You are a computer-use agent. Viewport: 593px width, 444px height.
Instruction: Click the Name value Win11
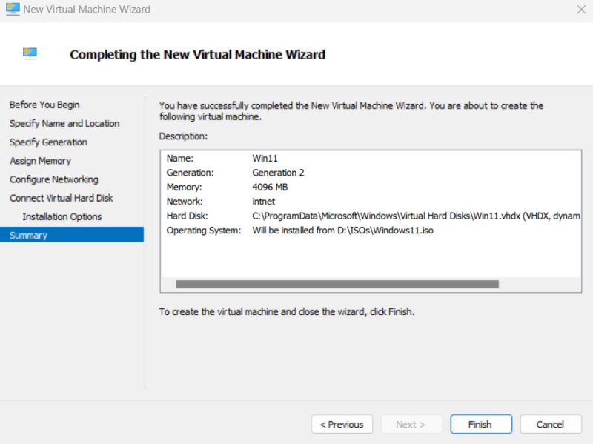pos(265,158)
